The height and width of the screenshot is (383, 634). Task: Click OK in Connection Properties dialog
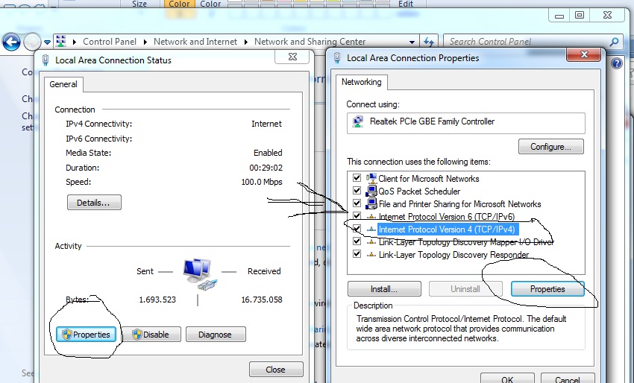point(507,379)
